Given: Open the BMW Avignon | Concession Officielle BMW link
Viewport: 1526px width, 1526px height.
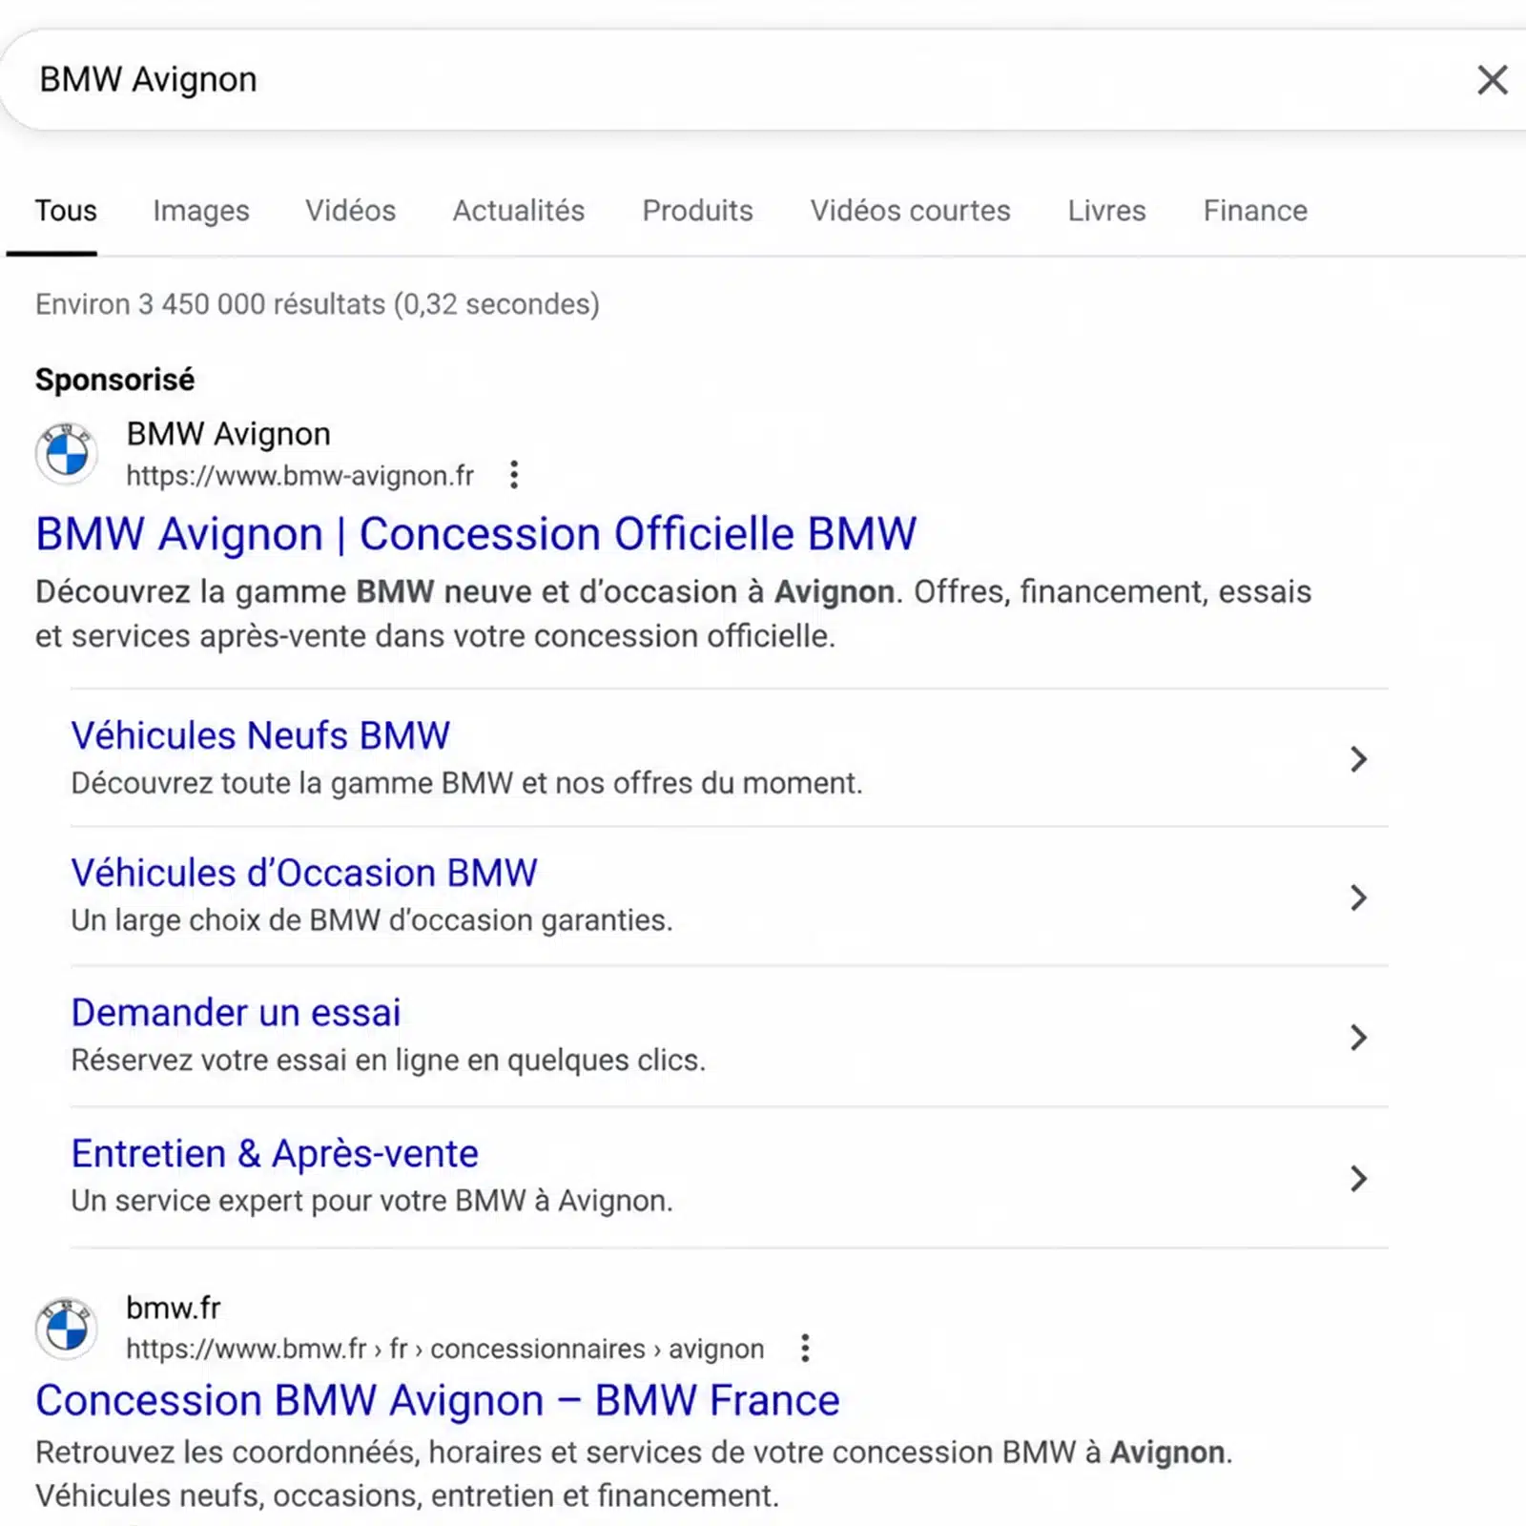Looking at the screenshot, I should pos(476,534).
